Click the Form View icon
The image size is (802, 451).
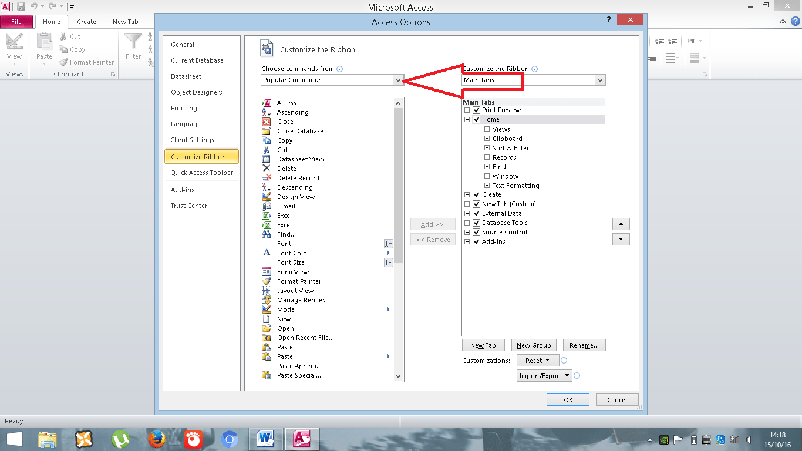pos(266,272)
